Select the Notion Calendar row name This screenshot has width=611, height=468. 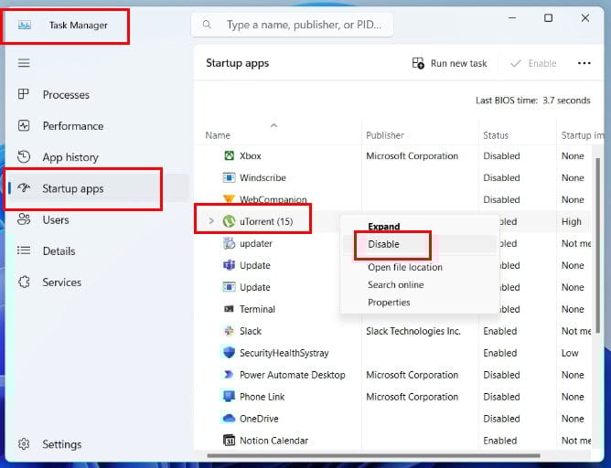[x=273, y=441]
